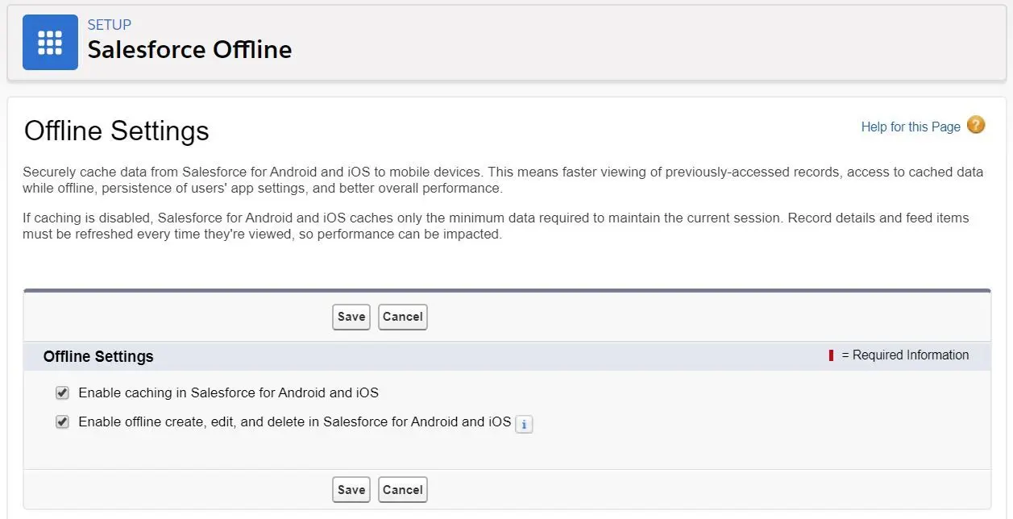Click the Enable offline create, edit, delete label
This screenshot has height=519, width=1013.
coord(294,421)
